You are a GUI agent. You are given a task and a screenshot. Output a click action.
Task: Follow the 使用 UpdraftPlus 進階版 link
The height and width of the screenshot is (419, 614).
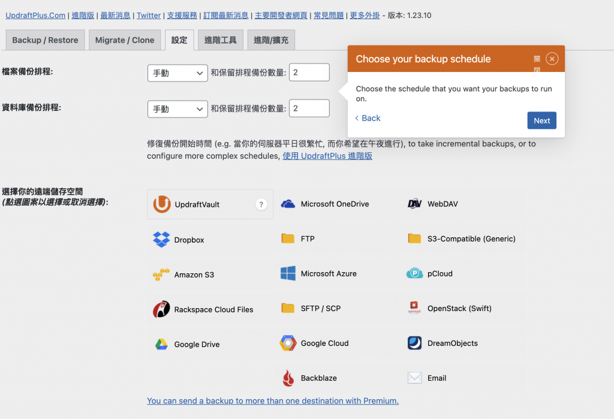tap(327, 156)
